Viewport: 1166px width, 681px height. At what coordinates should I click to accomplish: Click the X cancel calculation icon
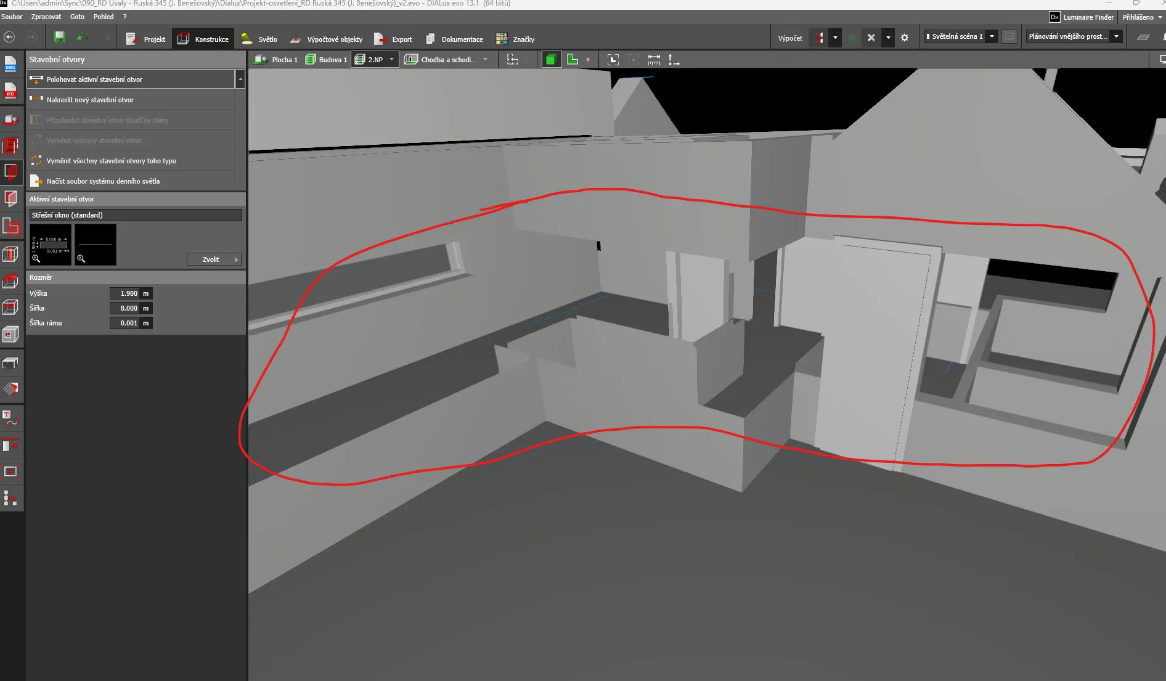[871, 38]
